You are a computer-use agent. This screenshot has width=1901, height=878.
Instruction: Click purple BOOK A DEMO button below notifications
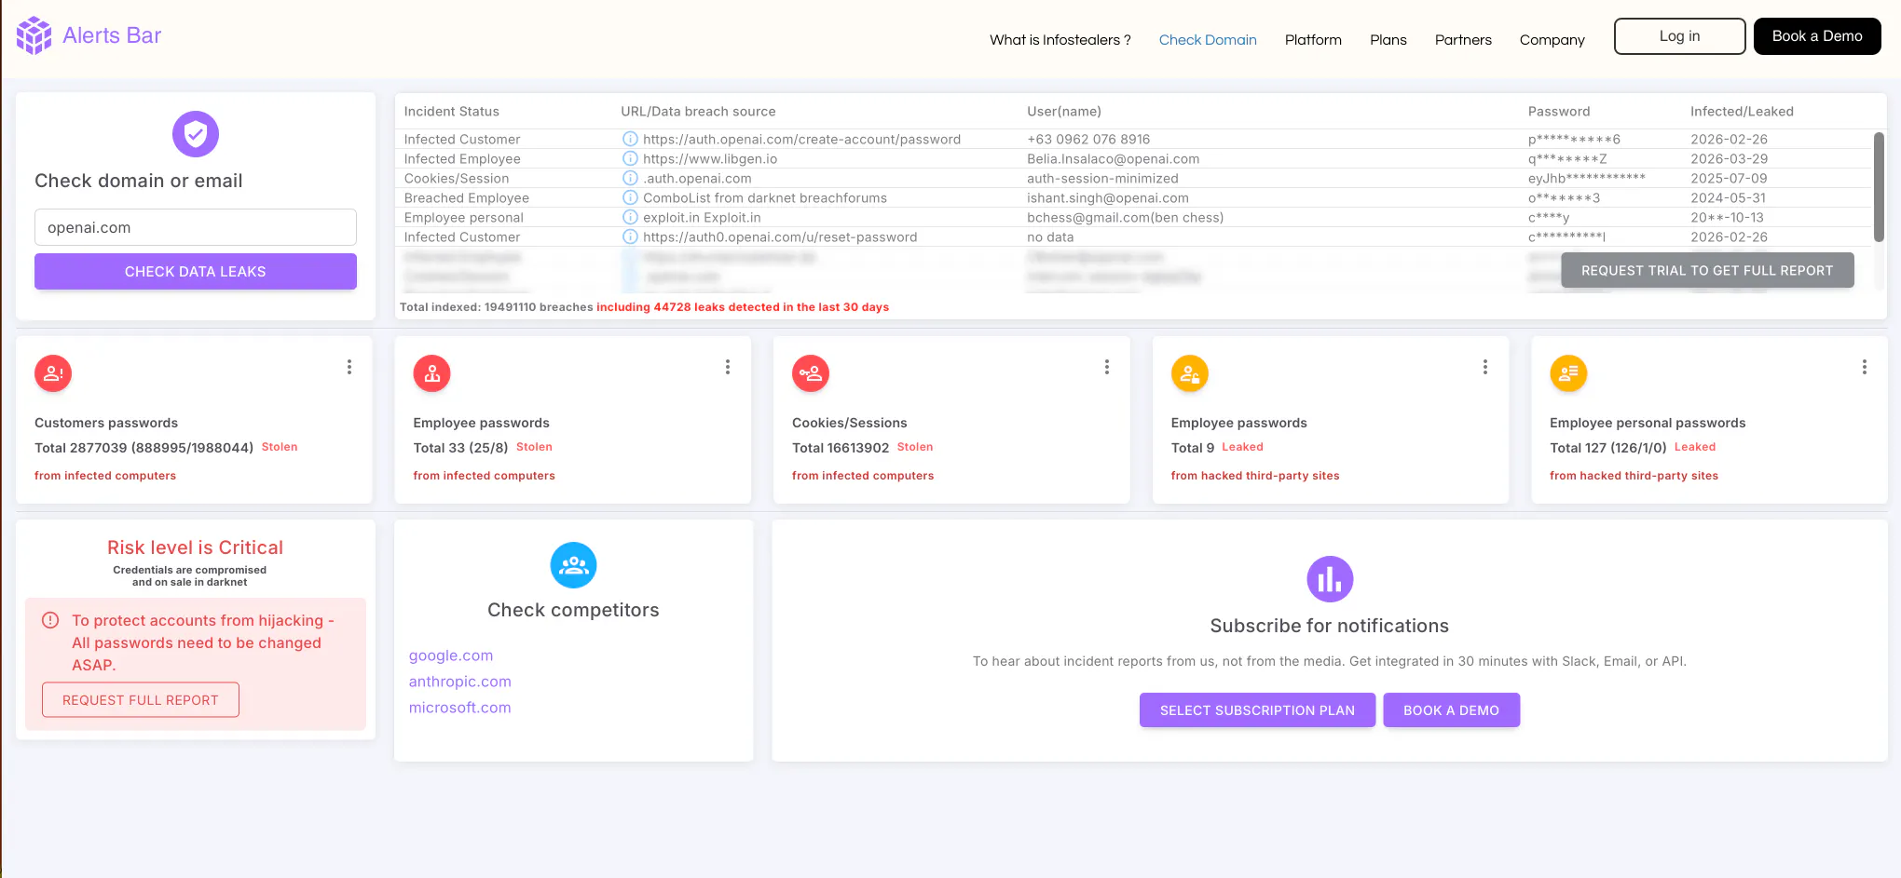click(1451, 710)
